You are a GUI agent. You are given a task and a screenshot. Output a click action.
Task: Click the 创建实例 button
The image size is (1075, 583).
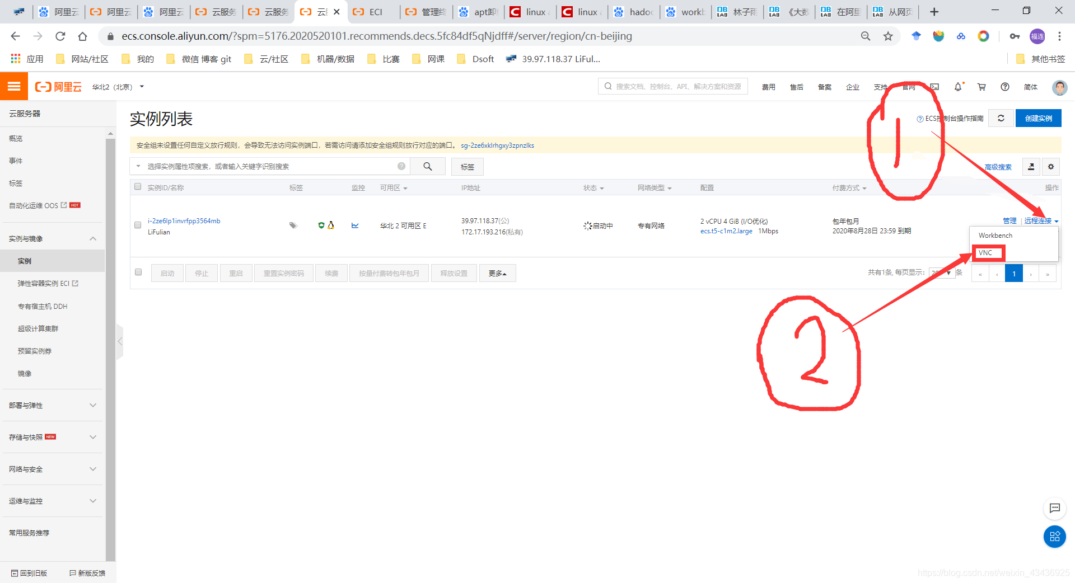pyautogui.click(x=1039, y=118)
